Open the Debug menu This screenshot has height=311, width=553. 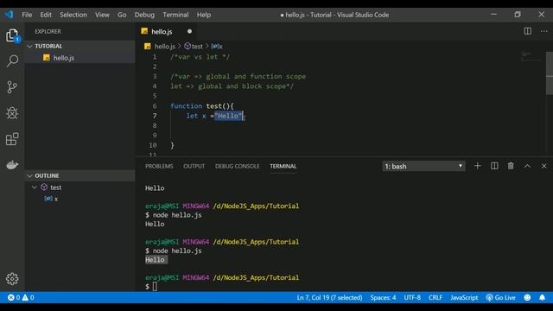click(144, 15)
